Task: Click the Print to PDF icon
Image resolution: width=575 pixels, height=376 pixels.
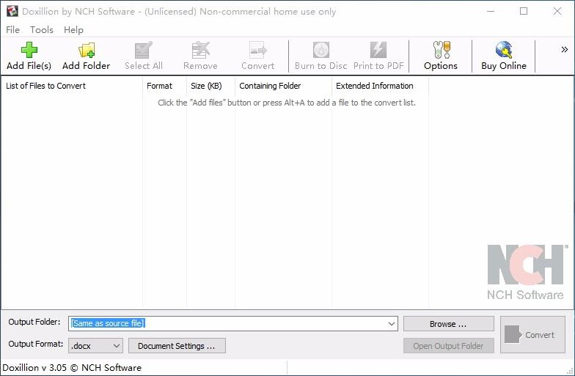Action: 378,50
